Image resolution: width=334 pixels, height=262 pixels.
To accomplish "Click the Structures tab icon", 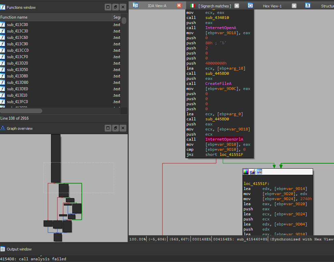I will pos(308,5).
